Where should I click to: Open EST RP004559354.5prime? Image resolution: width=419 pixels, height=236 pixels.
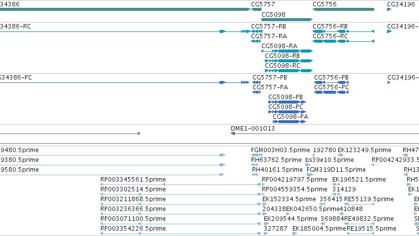294,189
